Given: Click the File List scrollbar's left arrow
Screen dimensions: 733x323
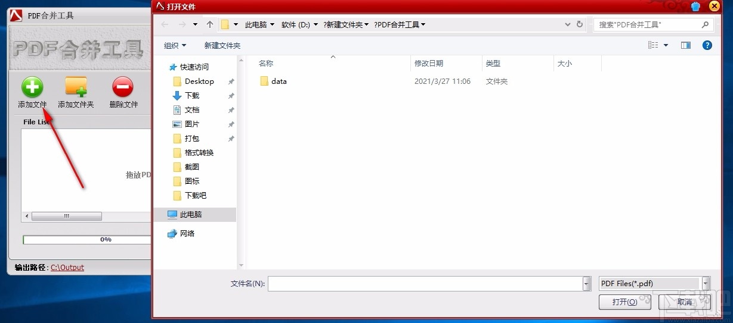Looking at the screenshot, I should [x=26, y=216].
